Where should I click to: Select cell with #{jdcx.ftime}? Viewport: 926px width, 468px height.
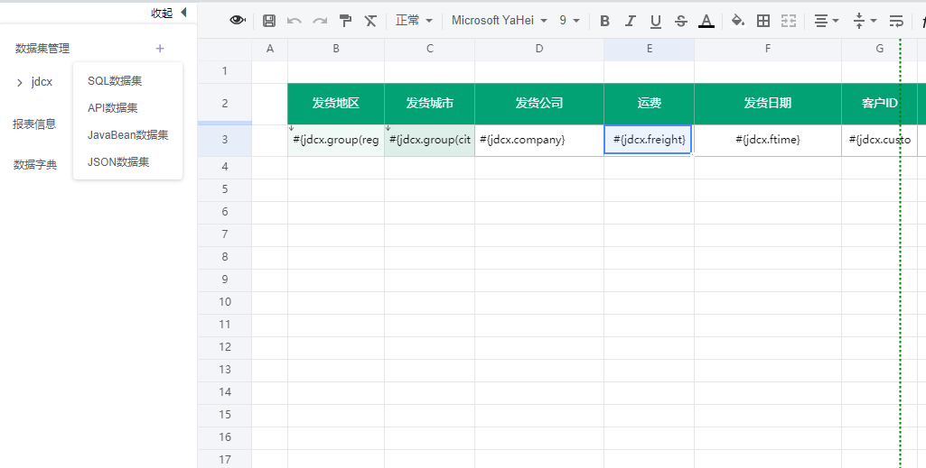[768, 141]
